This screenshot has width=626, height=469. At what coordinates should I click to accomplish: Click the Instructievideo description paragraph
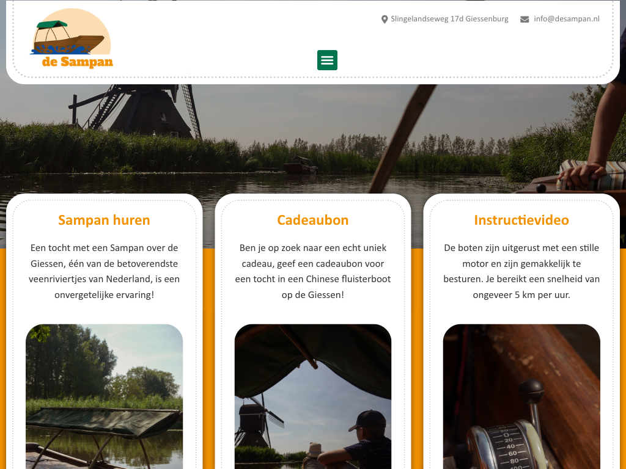tap(521, 271)
